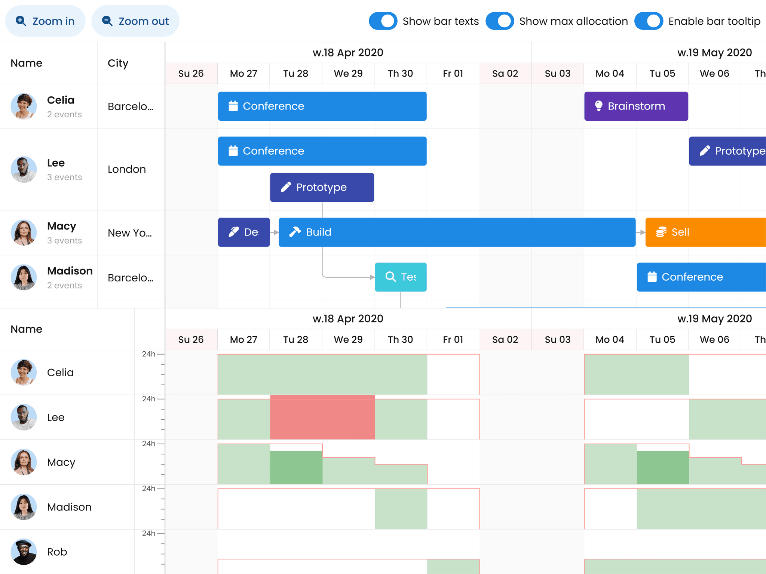Expand Lee's 3 events entry

(64, 177)
